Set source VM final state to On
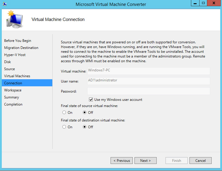The height and width of the screenshot is (171, 222). click(x=64, y=112)
